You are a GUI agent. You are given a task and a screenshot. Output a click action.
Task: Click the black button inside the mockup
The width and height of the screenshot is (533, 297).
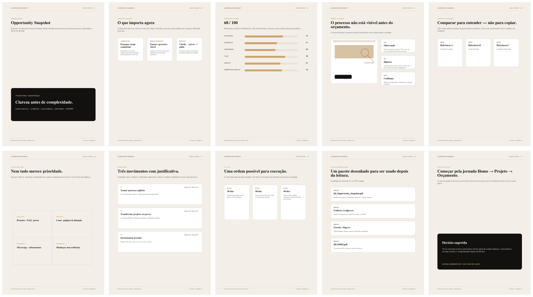343,77
